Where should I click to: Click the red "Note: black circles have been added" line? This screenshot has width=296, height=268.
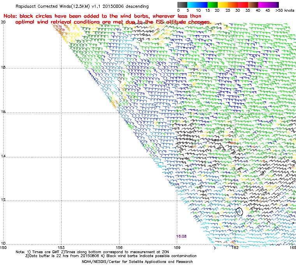[102, 16]
